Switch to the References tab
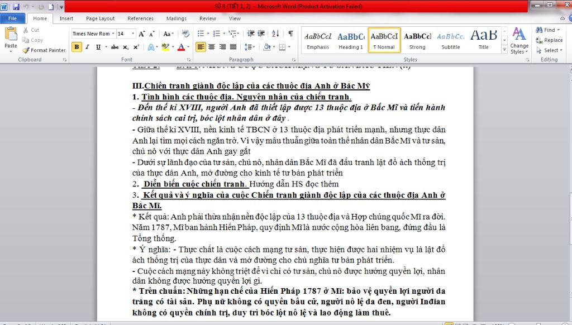This screenshot has height=325, width=572. coord(140,18)
